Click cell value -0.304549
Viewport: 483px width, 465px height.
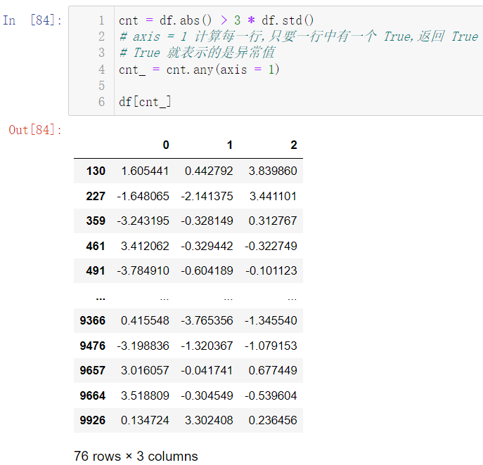point(207,395)
